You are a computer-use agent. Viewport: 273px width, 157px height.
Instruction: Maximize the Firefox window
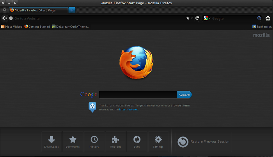tap(15, 3)
